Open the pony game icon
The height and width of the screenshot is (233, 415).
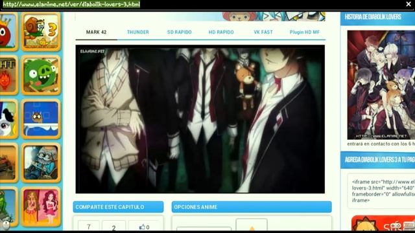click(x=8, y=119)
